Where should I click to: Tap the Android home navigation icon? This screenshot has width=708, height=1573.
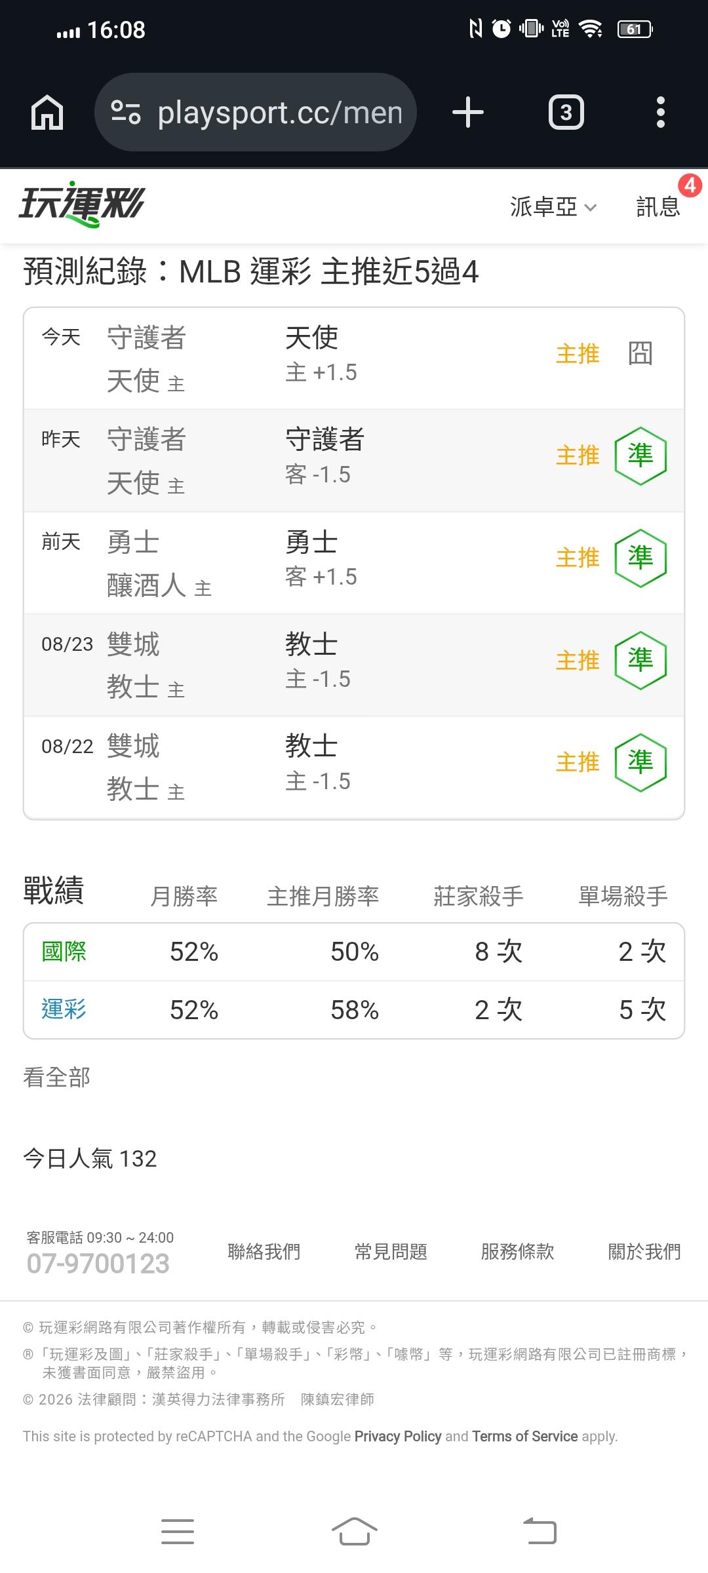tap(355, 1532)
